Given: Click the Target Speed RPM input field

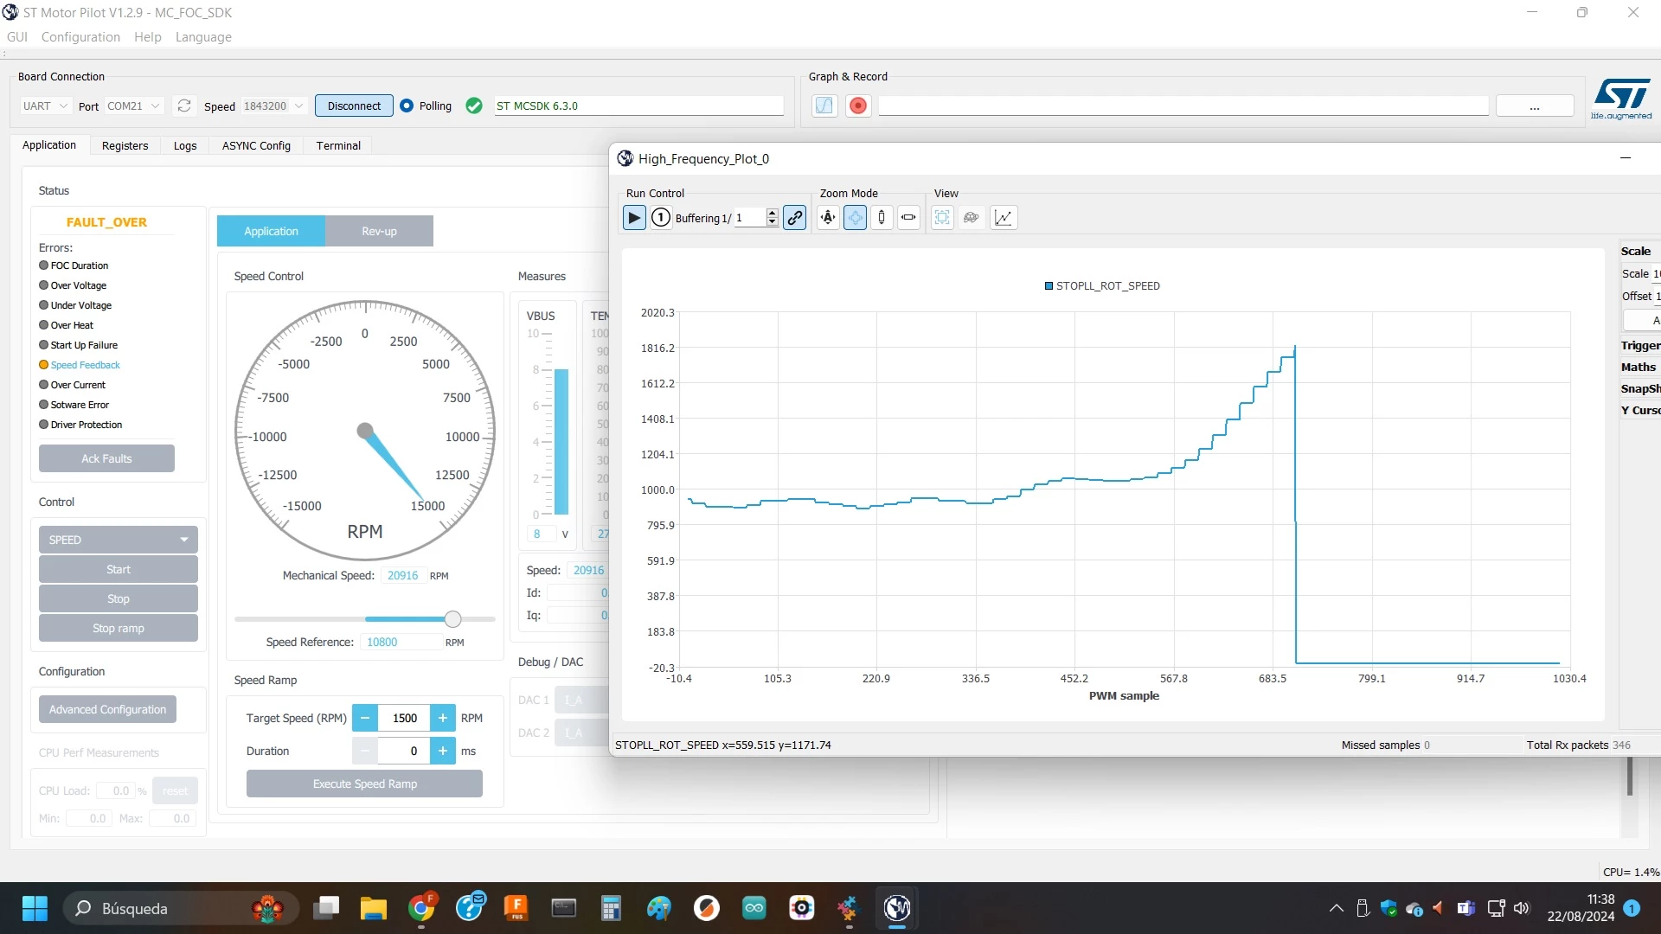Looking at the screenshot, I should 404,718.
